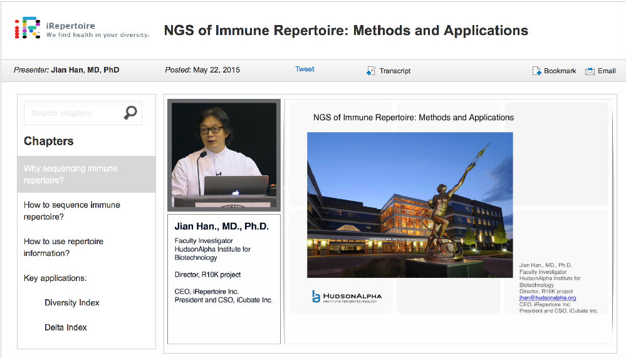Open the Tweet link

click(305, 69)
